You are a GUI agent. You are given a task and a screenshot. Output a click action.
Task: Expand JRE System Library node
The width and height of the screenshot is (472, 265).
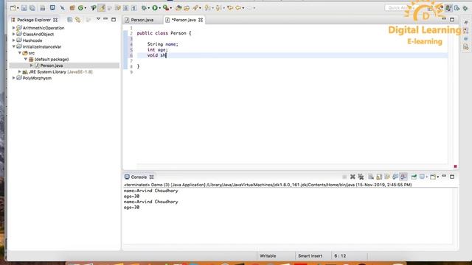20,72
